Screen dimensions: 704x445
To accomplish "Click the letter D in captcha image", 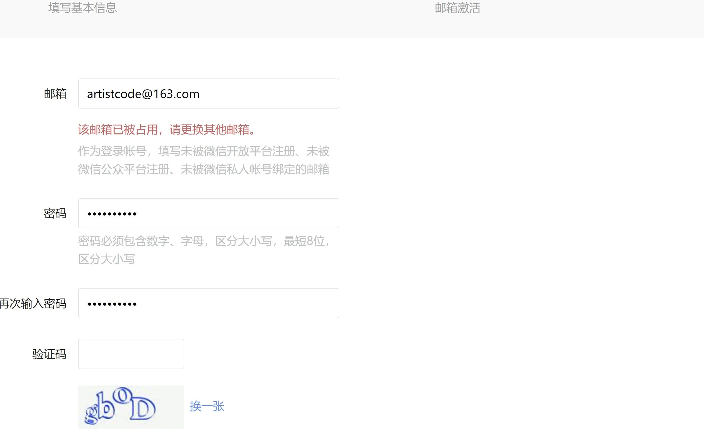I will [143, 408].
